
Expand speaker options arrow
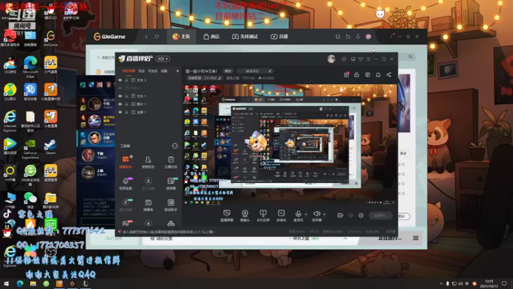[324, 215]
